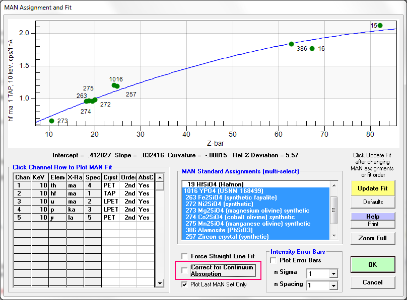Uncheck Plot Last MAN Set Only
The width and height of the screenshot is (407, 300).
(x=185, y=284)
